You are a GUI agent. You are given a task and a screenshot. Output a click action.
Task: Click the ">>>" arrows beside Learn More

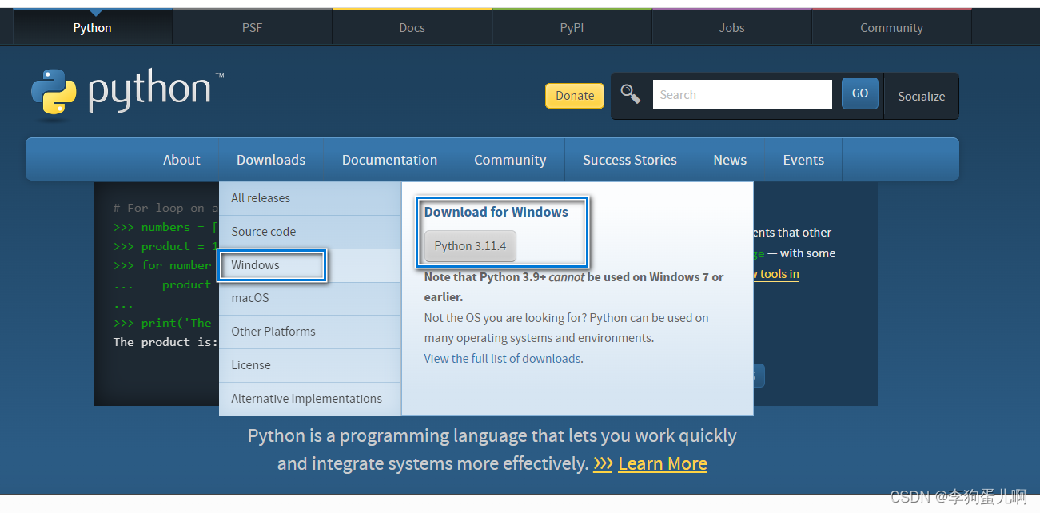point(603,463)
